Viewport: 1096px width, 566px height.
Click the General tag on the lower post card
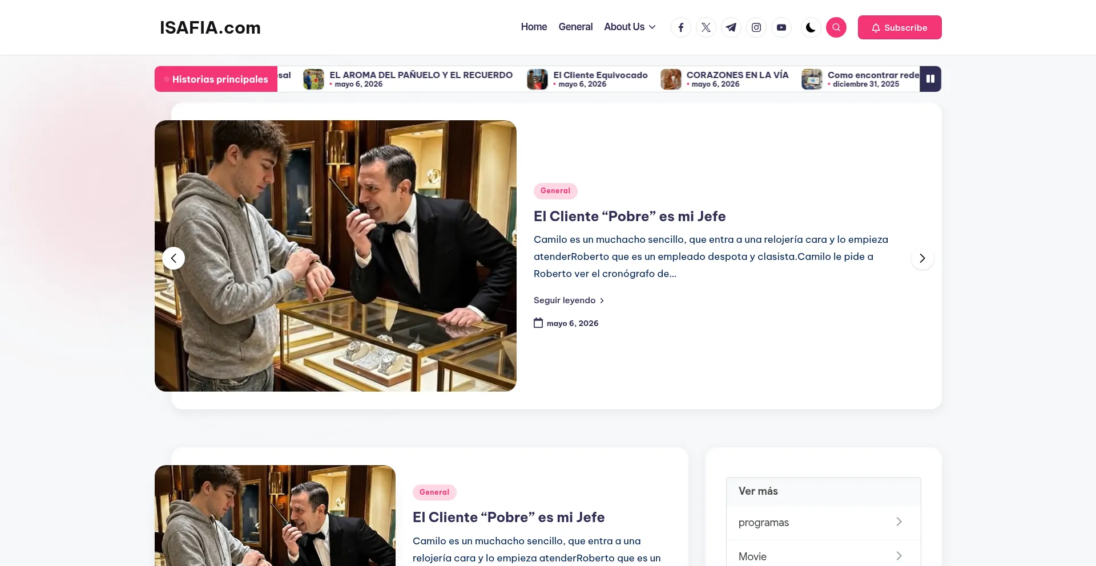[434, 492]
